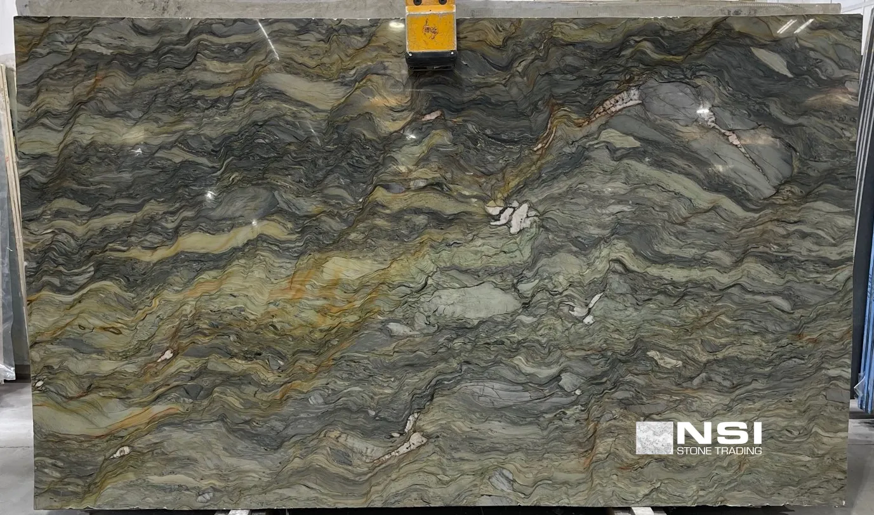
Task: Click the small white fleck on lower-left slab
Action: 165,355
